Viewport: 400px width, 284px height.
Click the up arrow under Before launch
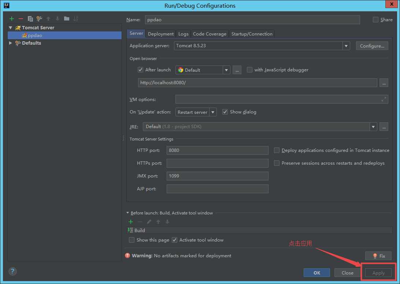pos(158,222)
